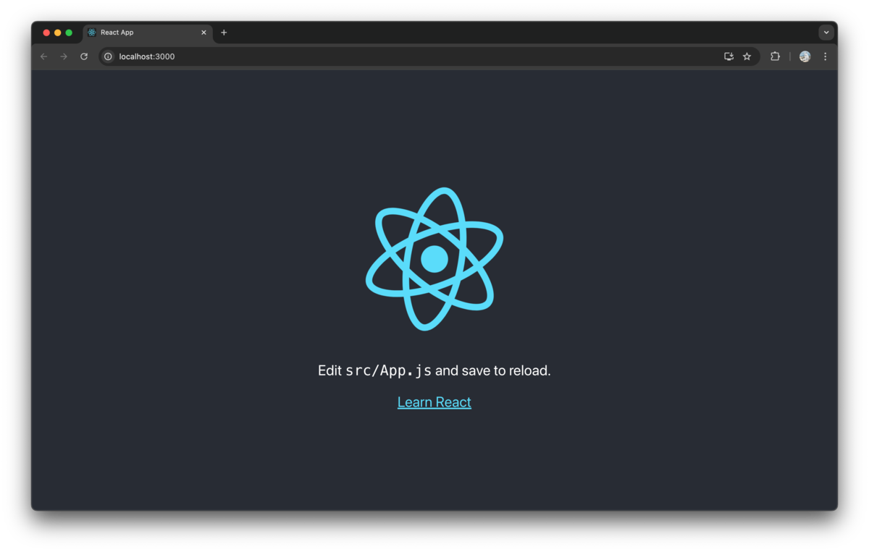The image size is (869, 552).
Task: Click the send to your devices icon
Action: click(729, 56)
